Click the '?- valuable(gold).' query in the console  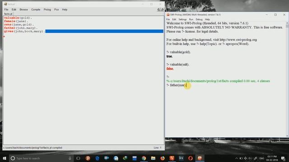point(178,52)
